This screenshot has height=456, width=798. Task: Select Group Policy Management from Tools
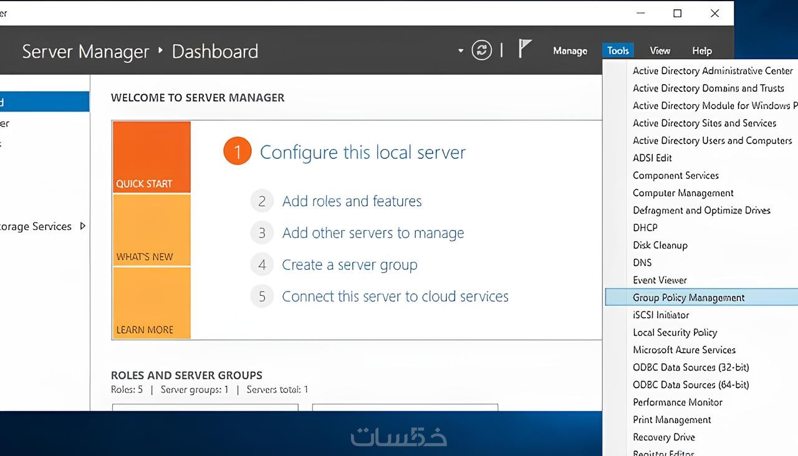tap(688, 298)
